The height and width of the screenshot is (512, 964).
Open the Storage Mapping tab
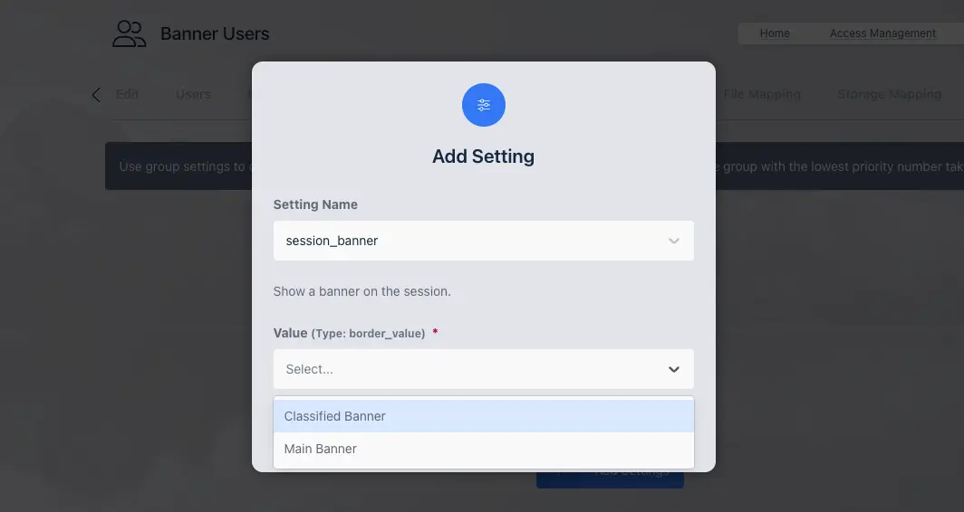[x=889, y=94]
